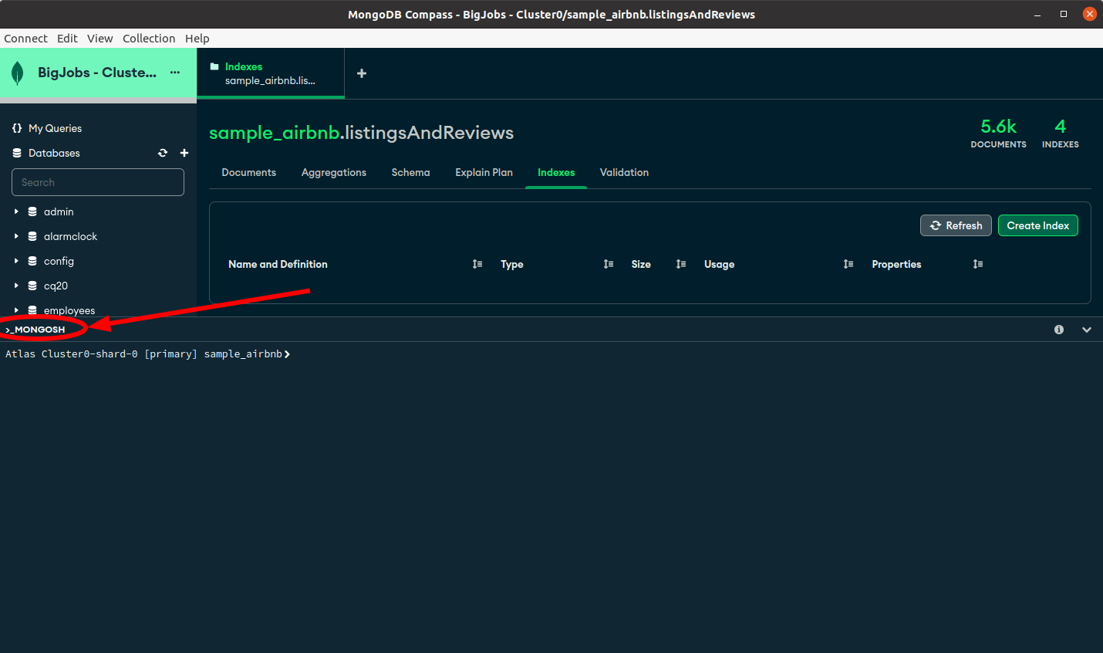Expand the config database node

click(x=16, y=261)
